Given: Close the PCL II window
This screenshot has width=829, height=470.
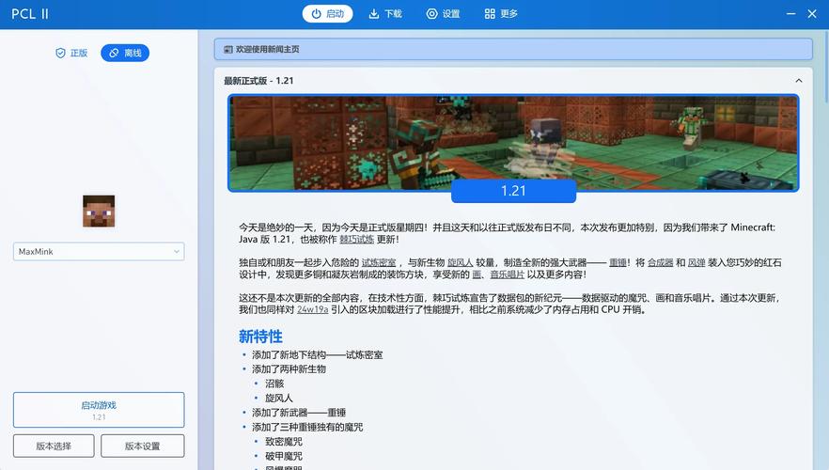Looking at the screenshot, I should pos(812,14).
